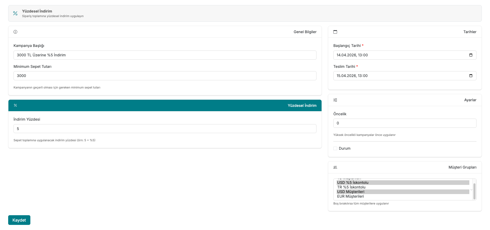
Task: Click the calendar icon in Tarihler header
Action: pyautogui.click(x=335, y=32)
